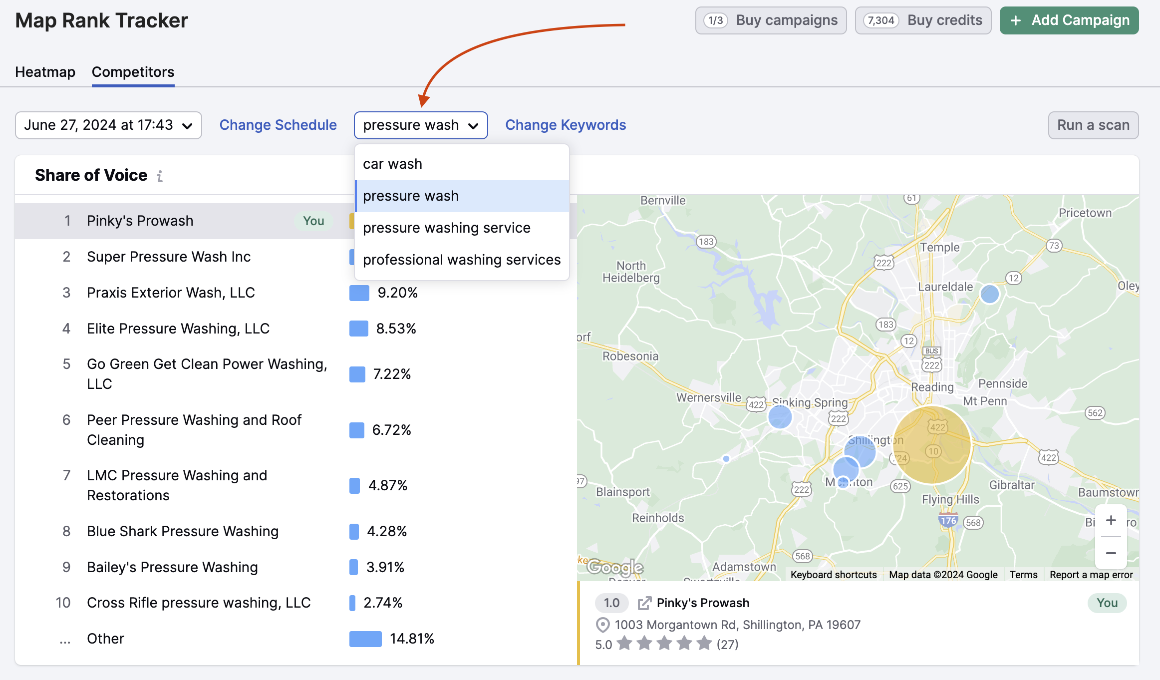Click the Other row in competitor list
The image size is (1160, 680).
296,639
